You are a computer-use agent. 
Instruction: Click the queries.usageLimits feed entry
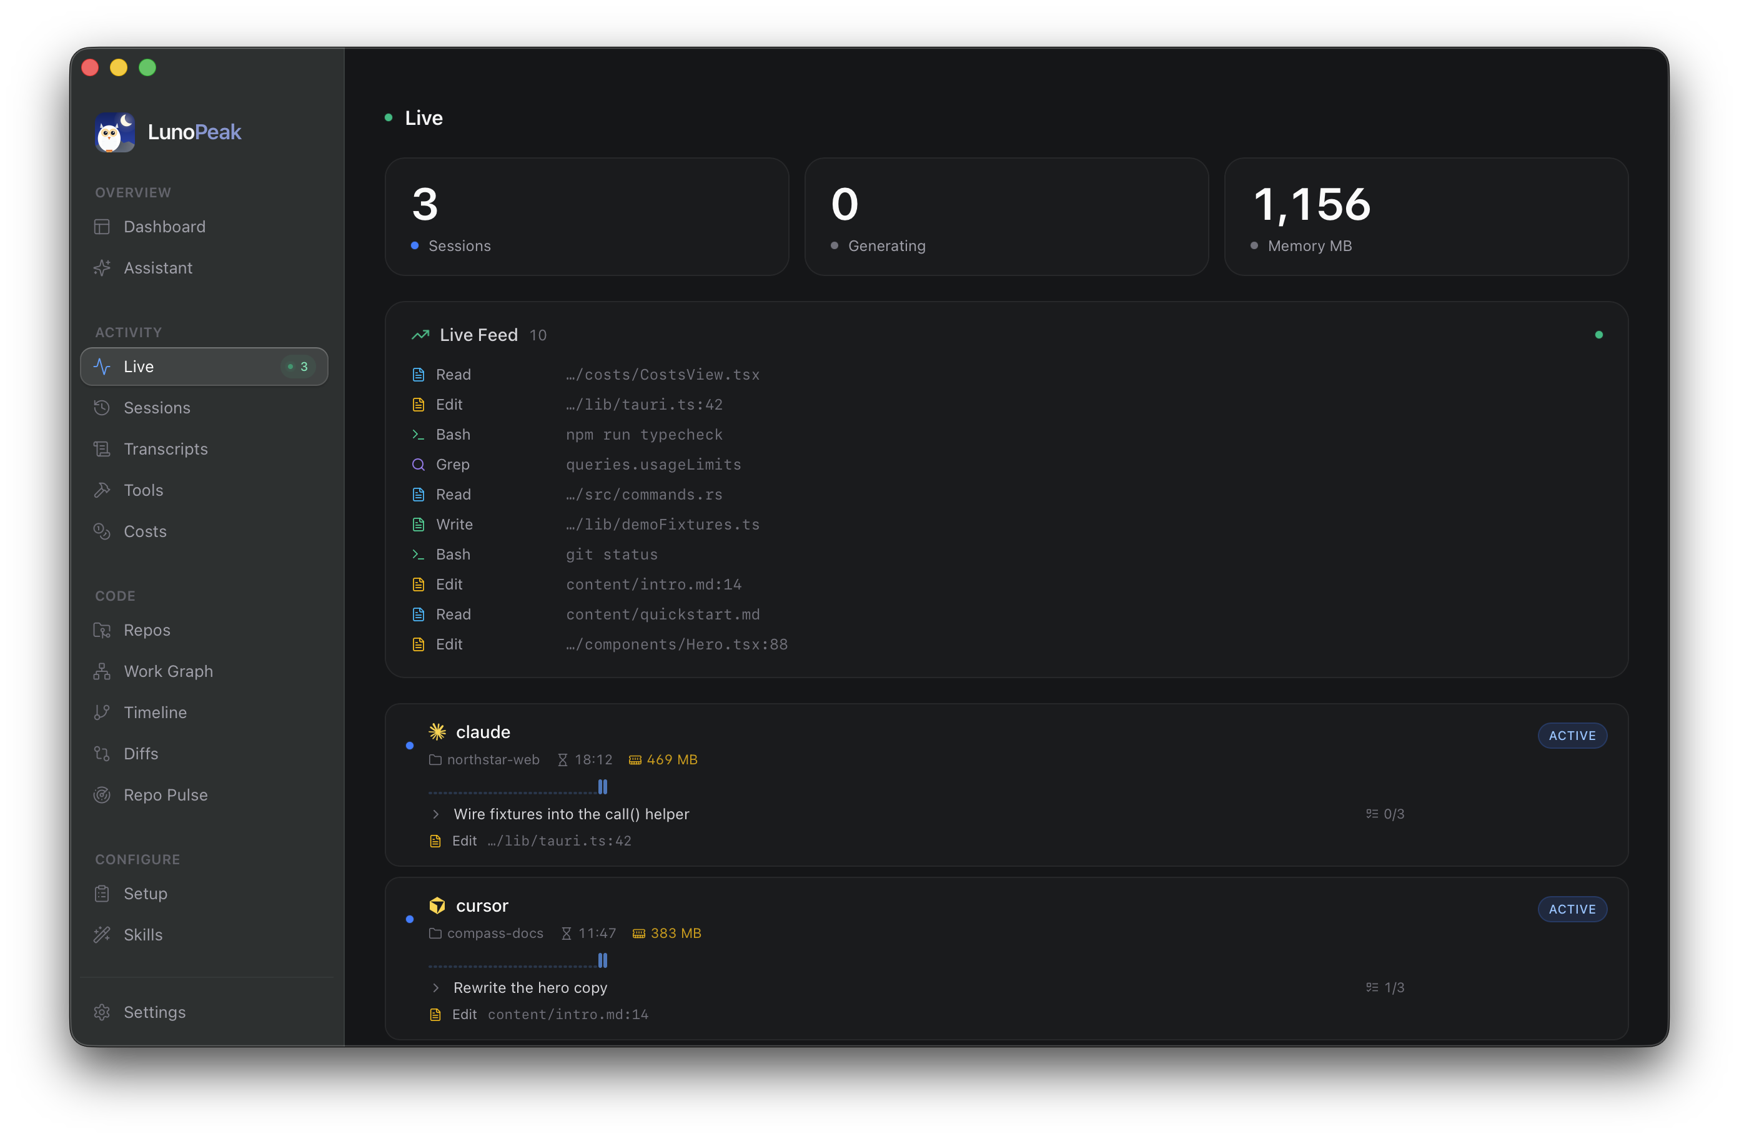653,465
